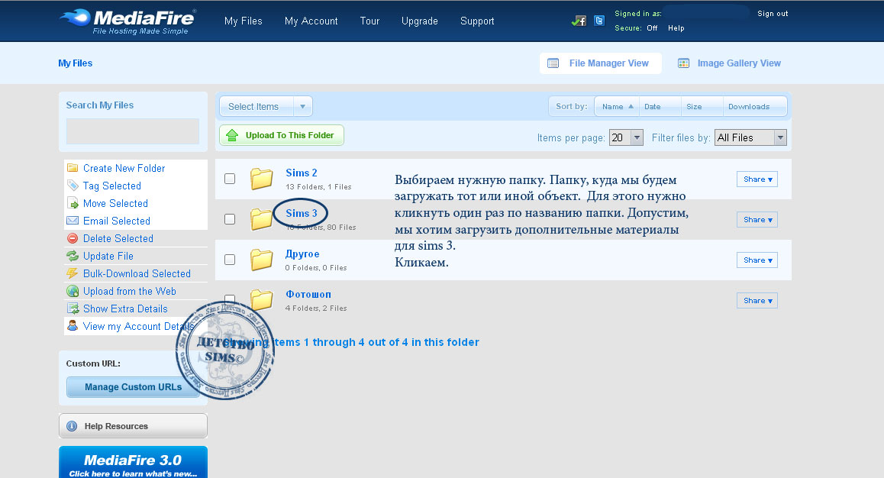Viewport: 884px width, 478px height.
Task: Click the Help Resources info icon
Action: (x=72, y=426)
